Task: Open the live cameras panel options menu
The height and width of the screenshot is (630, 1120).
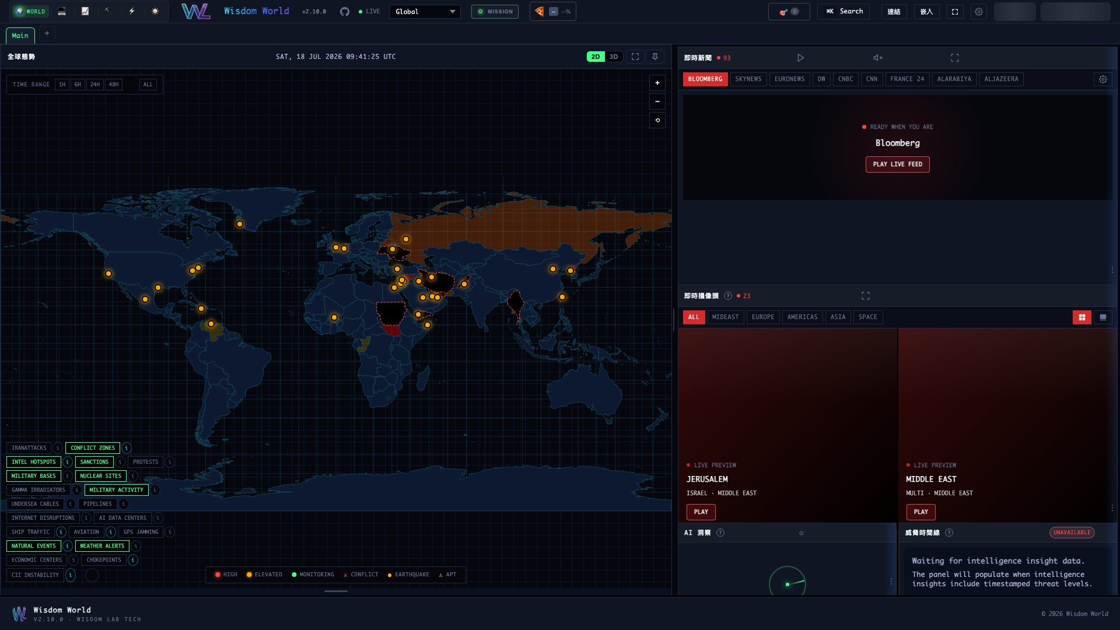Action: tap(1112, 508)
